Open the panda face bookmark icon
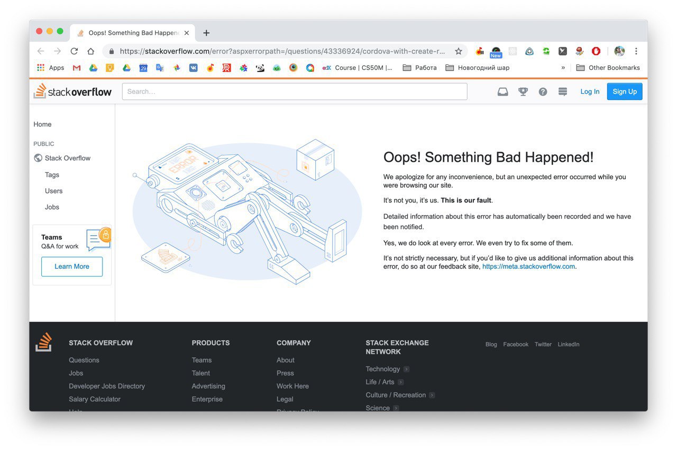The width and height of the screenshot is (677, 450). click(x=260, y=68)
